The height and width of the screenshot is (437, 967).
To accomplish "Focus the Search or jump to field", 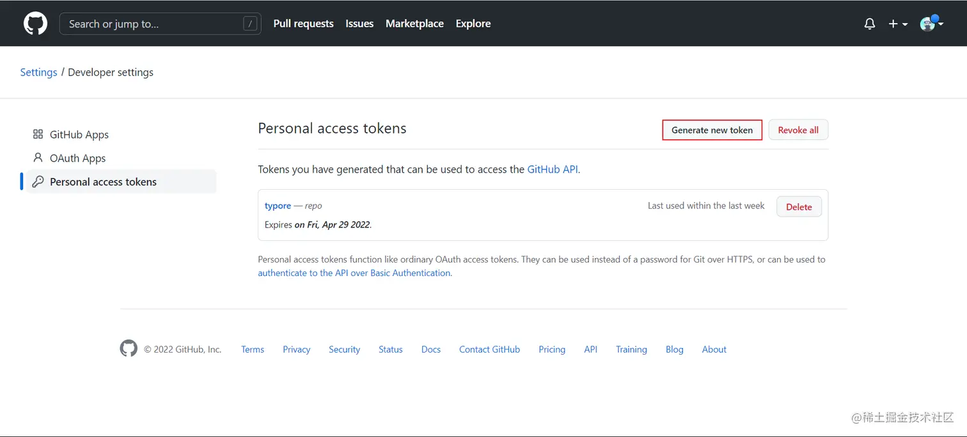I will coord(153,24).
